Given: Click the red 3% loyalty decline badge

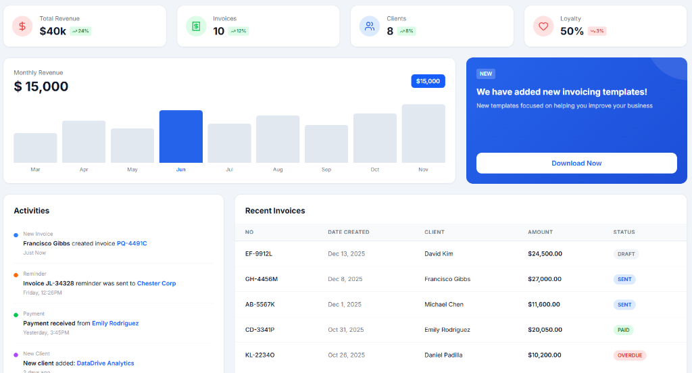Looking at the screenshot, I should 597,31.
